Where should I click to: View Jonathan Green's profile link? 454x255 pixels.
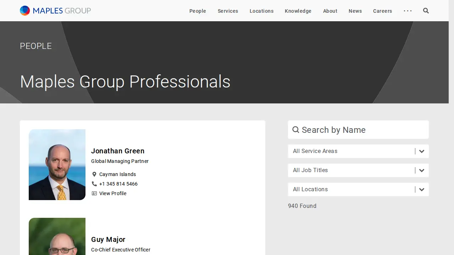113,193
